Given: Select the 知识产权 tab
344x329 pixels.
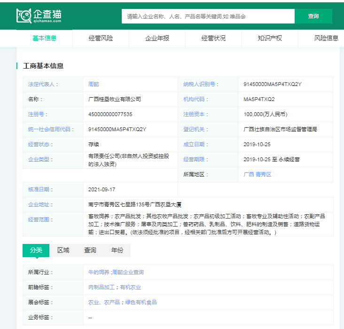Looking at the screenshot, I should click(x=270, y=38).
